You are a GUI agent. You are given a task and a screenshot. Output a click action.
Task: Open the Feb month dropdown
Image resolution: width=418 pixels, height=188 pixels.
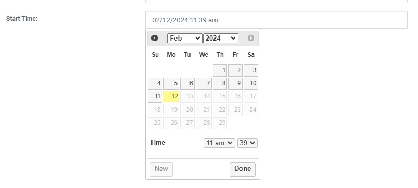[185, 38]
